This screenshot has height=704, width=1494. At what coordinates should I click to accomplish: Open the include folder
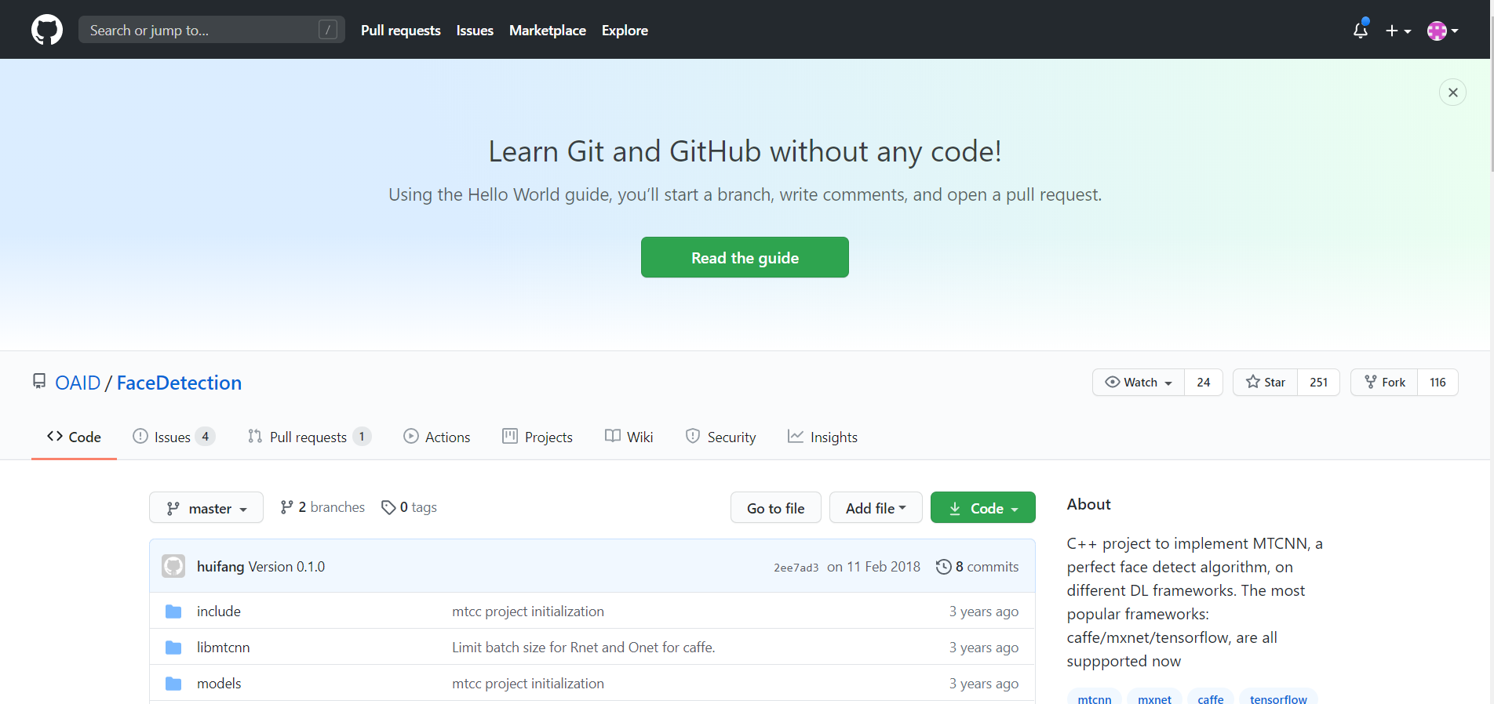(x=219, y=611)
